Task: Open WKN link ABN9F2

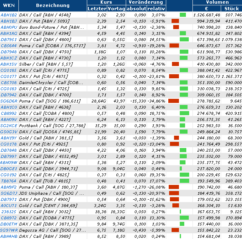Action: [9, 187]
